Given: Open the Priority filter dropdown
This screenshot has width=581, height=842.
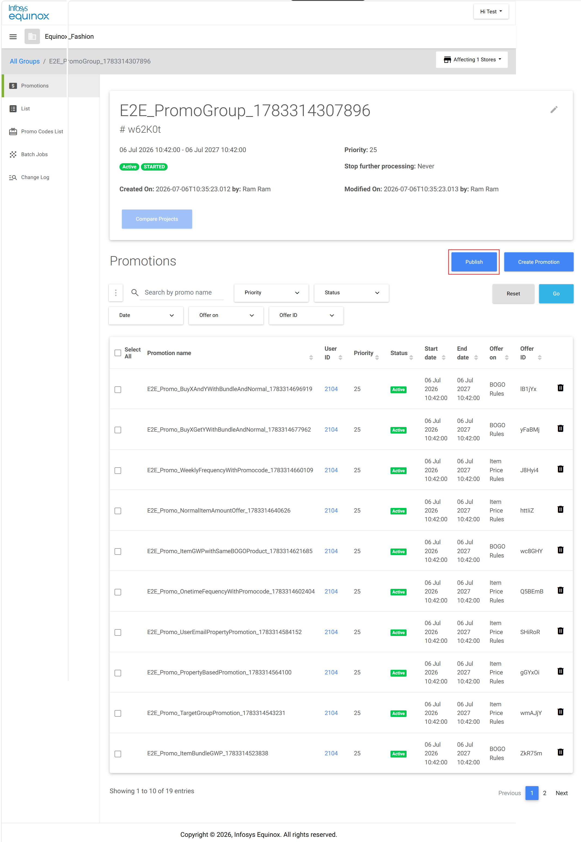Looking at the screenshot, I should pos(271,293).
